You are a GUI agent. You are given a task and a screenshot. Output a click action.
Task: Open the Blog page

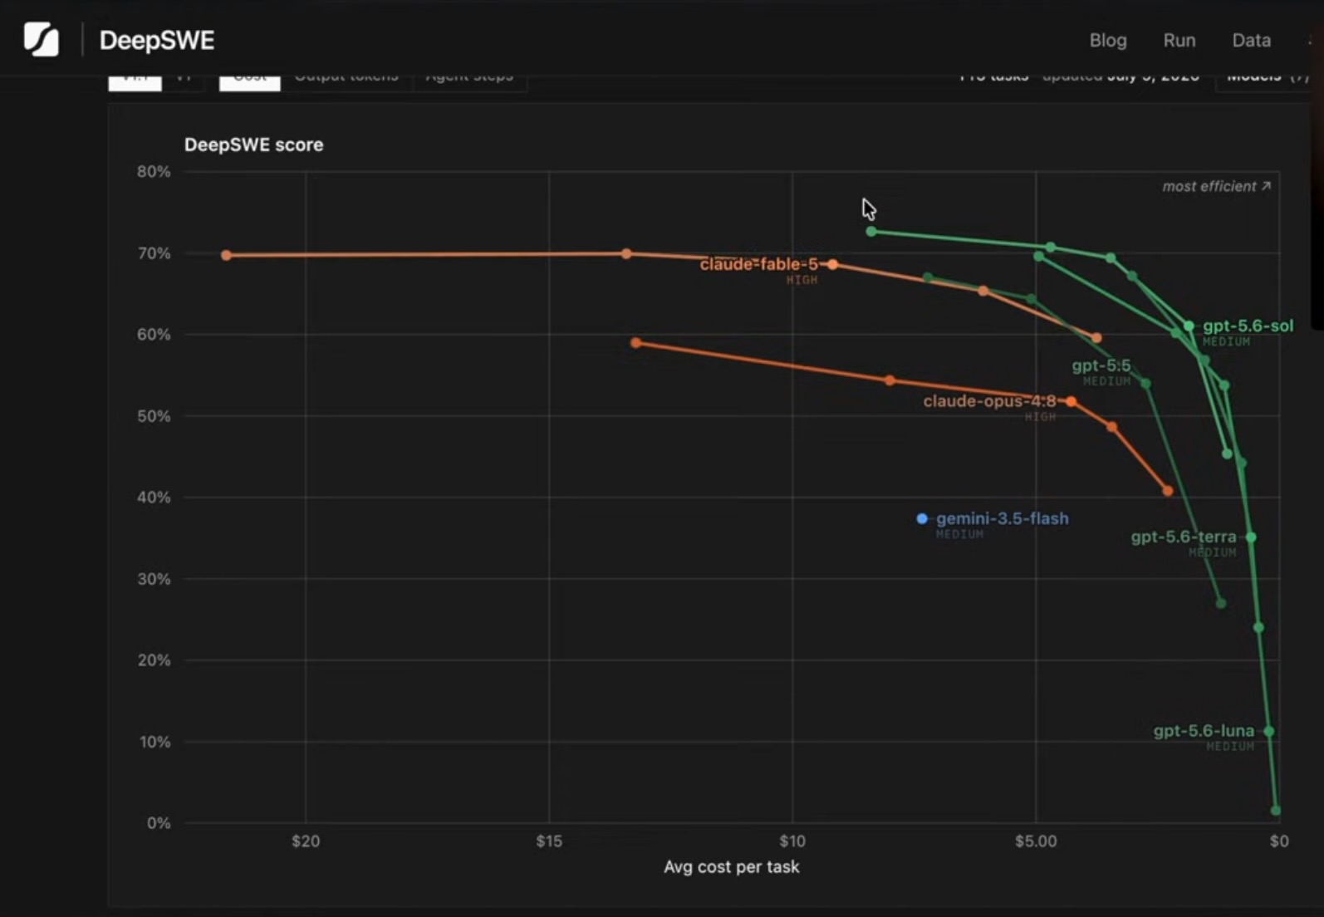pyautogui.click(x=1108, y=40)
